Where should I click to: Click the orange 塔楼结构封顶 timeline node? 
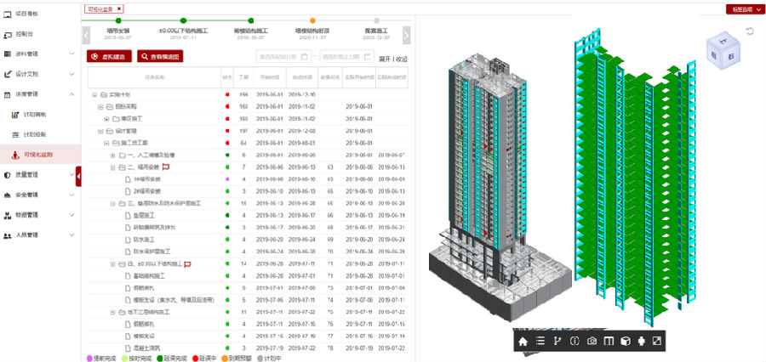coord(312,21)
